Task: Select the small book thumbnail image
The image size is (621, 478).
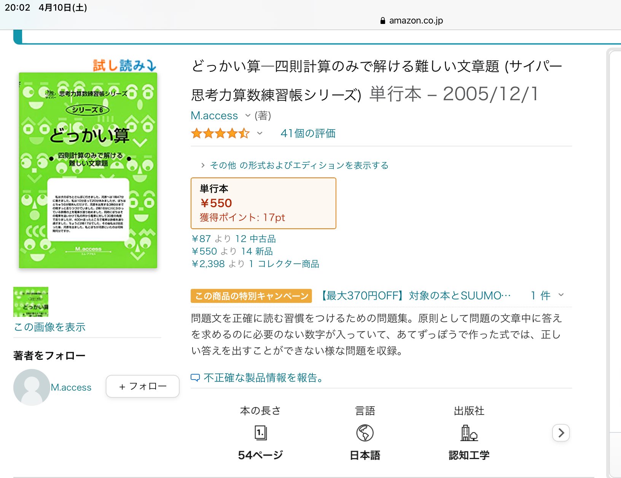Action: 31,302
